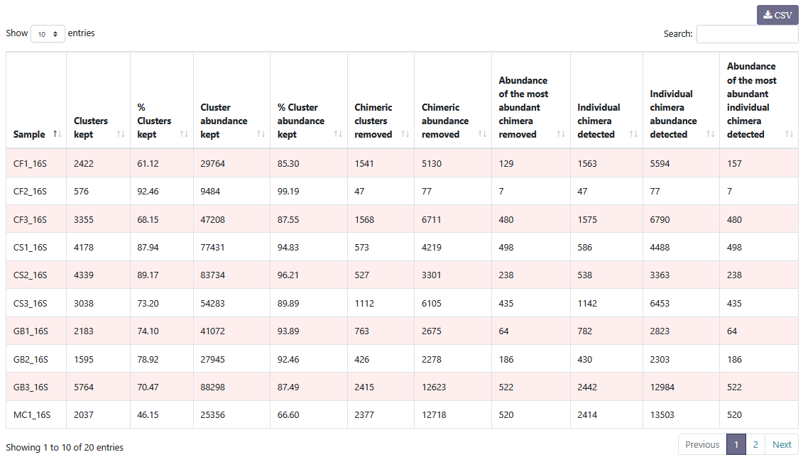Click sort arrows for % Cluster abundance kept
Screen dimensions: 803x457
(338, 134)
